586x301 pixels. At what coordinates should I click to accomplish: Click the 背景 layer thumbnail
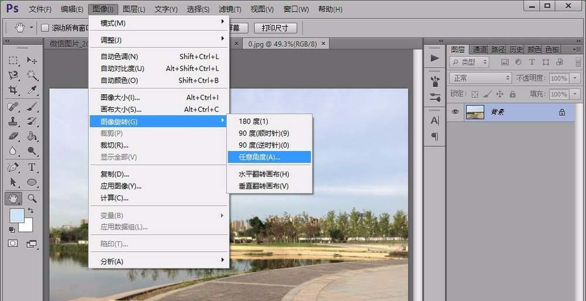pyautogui.click(x=475, y=112)
